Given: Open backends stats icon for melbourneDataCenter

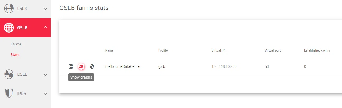Looking at the screenshot, I should 71,66.
